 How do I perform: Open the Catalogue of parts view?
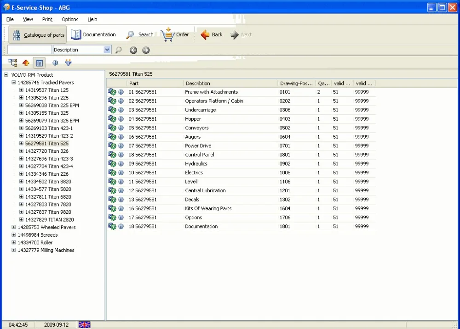point(38,35)
